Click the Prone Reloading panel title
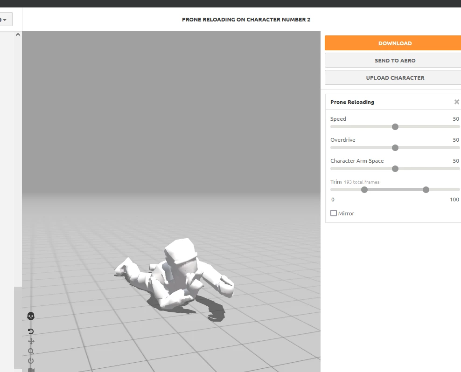This screenshot has height=372, width=461. click(x=352, y=102)
